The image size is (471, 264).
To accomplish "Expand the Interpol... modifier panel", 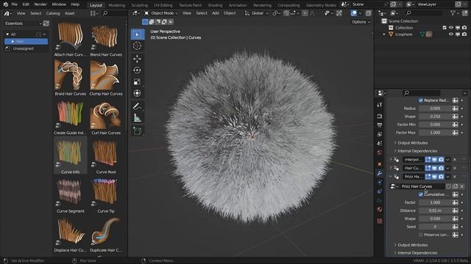I will (391, 160).
